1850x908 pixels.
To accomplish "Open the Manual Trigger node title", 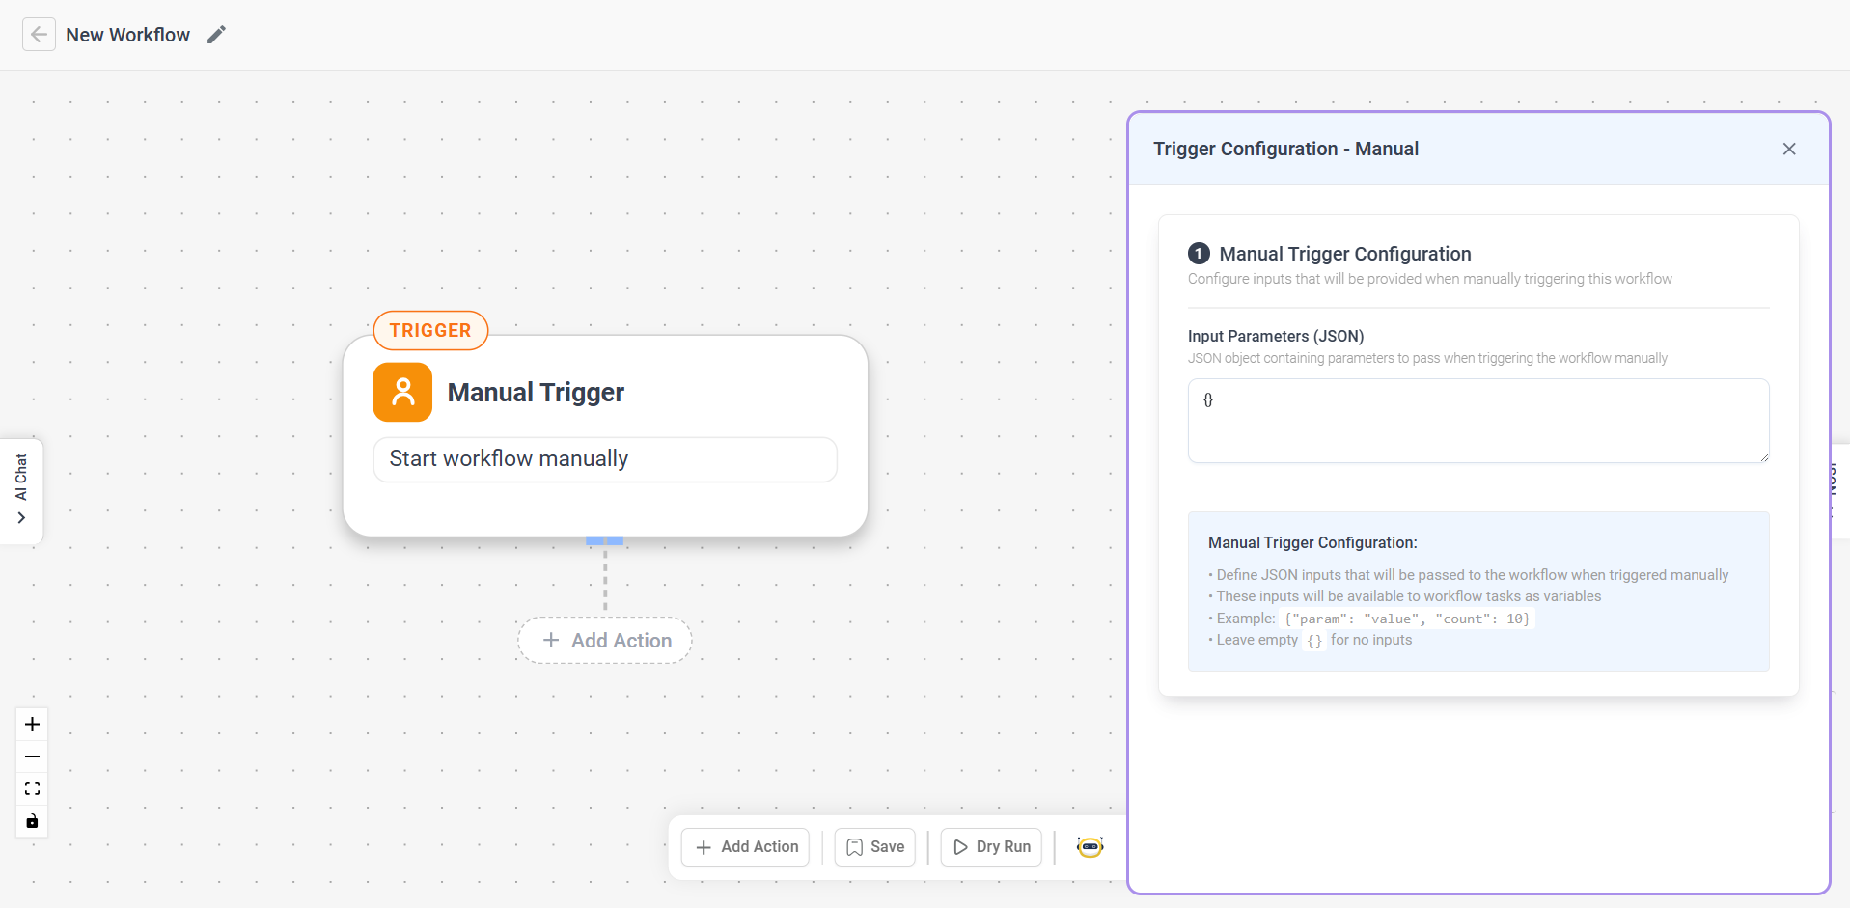I will 536,392.
